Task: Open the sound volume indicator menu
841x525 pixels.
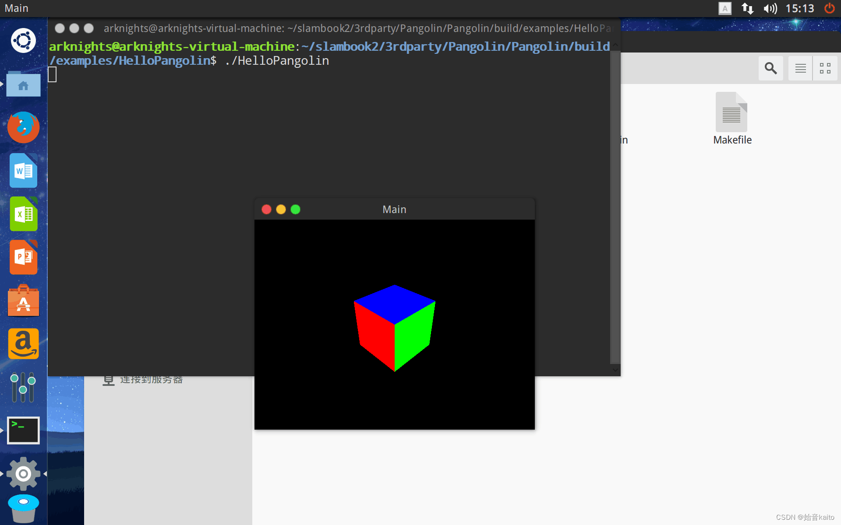Action: (x=770, y=8)
